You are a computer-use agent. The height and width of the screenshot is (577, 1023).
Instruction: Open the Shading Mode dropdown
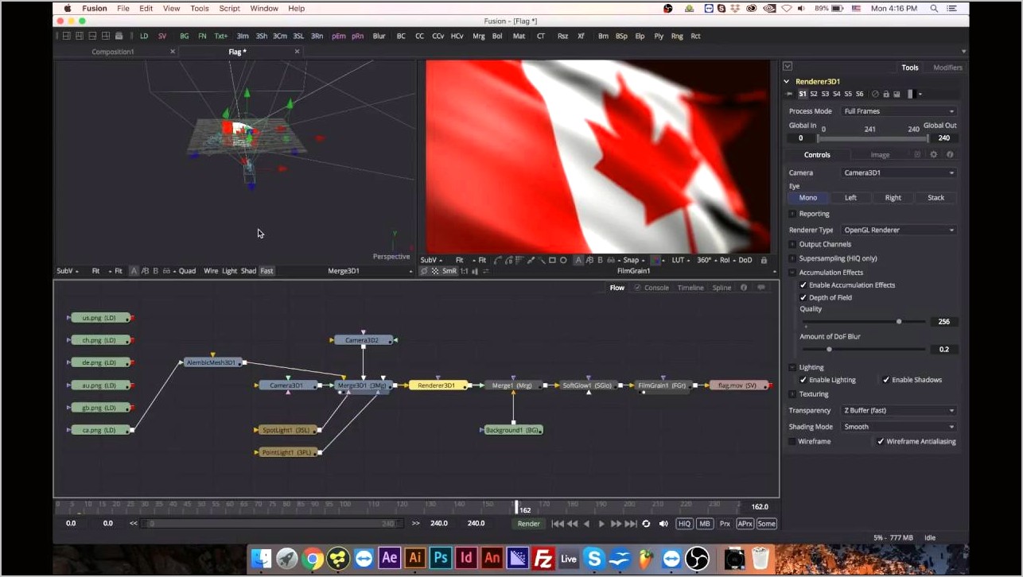click(x=899, y=427)
